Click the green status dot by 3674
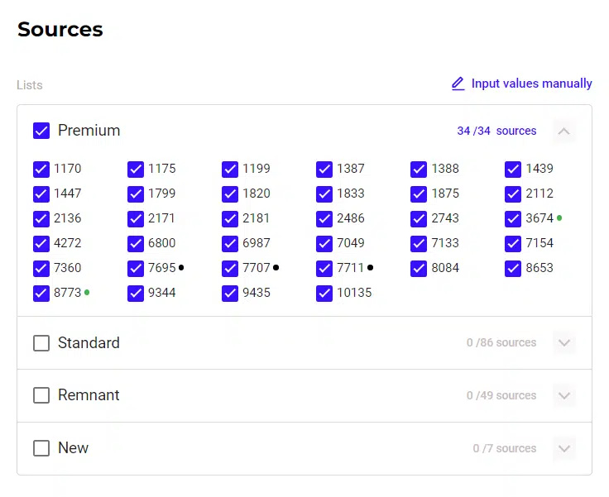This screenshot has height=497, width=609. 559,217
